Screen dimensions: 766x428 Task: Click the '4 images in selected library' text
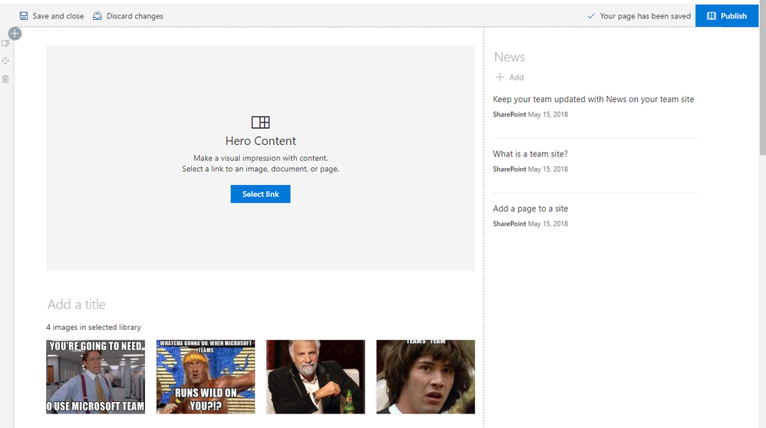pos(94,327)
